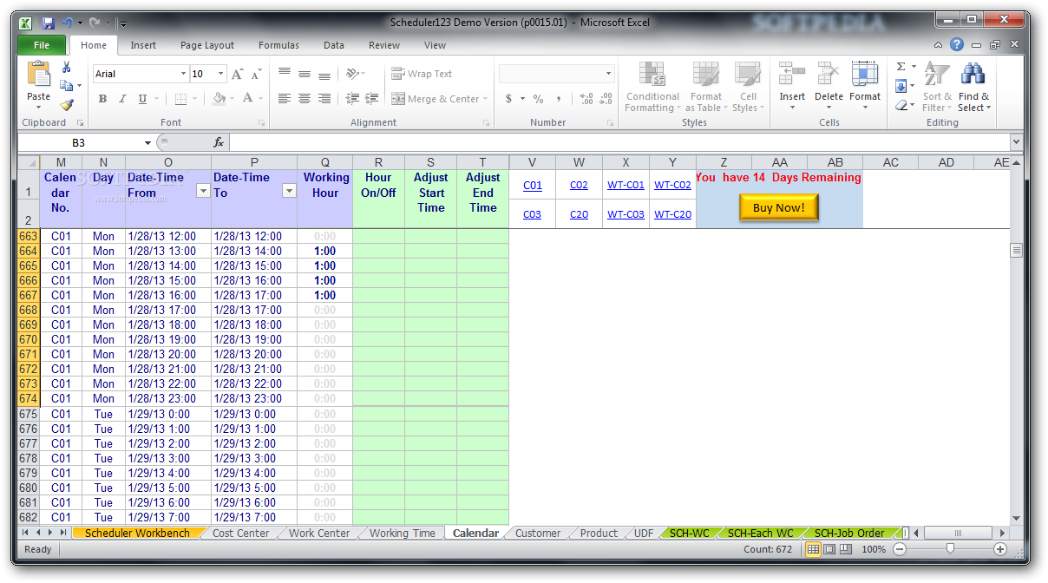
Task: Click AutoSum sigma icon
Action: pyautogui.click(x=901, y=67)
